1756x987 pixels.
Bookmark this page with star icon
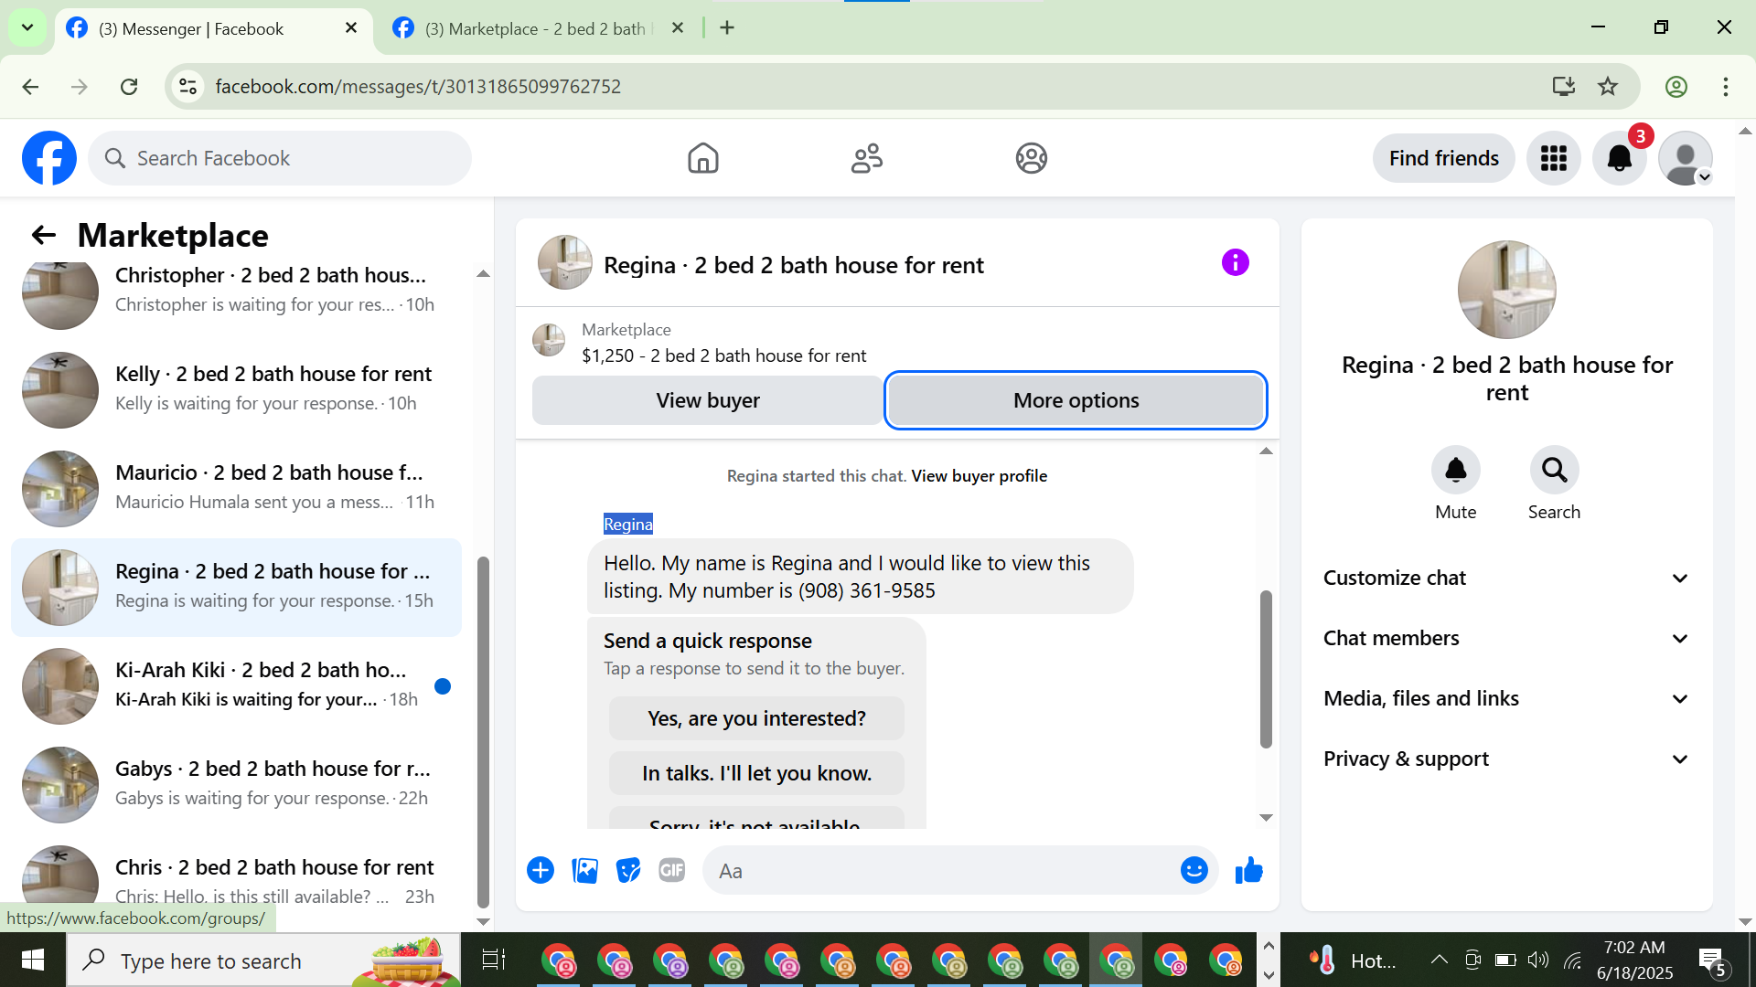1608,87
